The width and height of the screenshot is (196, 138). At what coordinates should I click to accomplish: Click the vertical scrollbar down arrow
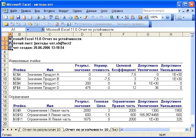[x=192, y=125]
